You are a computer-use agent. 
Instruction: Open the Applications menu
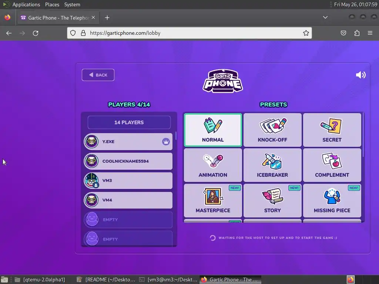pyautogui.click(x=26, y=4)
